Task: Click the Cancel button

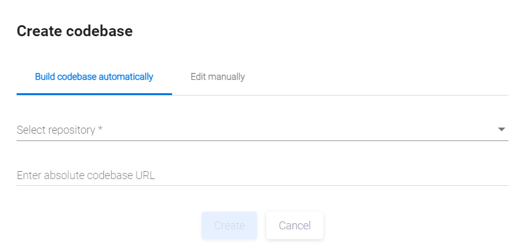Action: tap(294, 226)
